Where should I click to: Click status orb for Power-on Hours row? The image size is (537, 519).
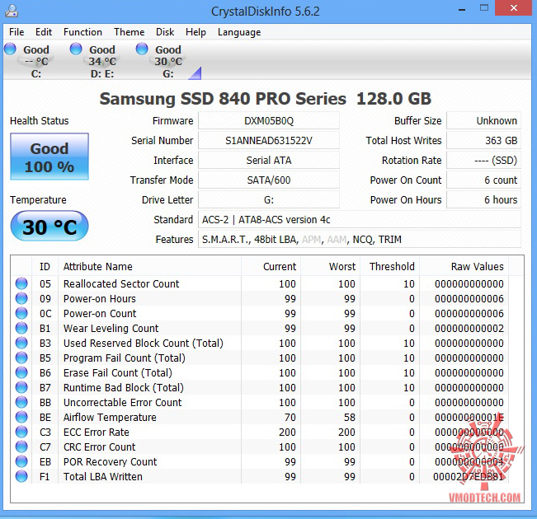[21, 298]
